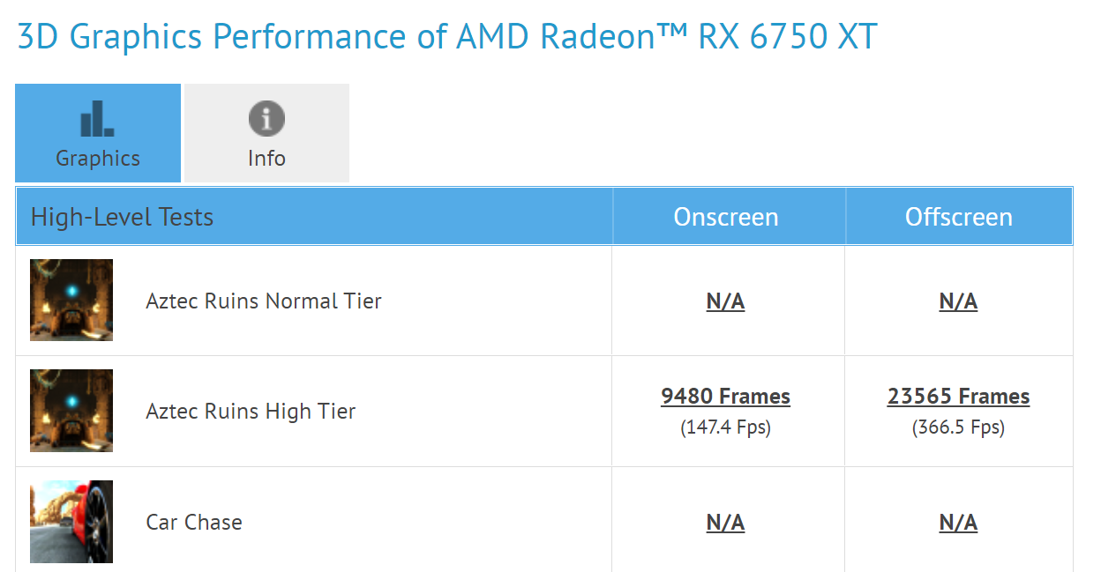This screenshot has width=1116, height=572.
Task: Click the High-Level Tests header
Action: pyautogui.click(x=122, y=216)
